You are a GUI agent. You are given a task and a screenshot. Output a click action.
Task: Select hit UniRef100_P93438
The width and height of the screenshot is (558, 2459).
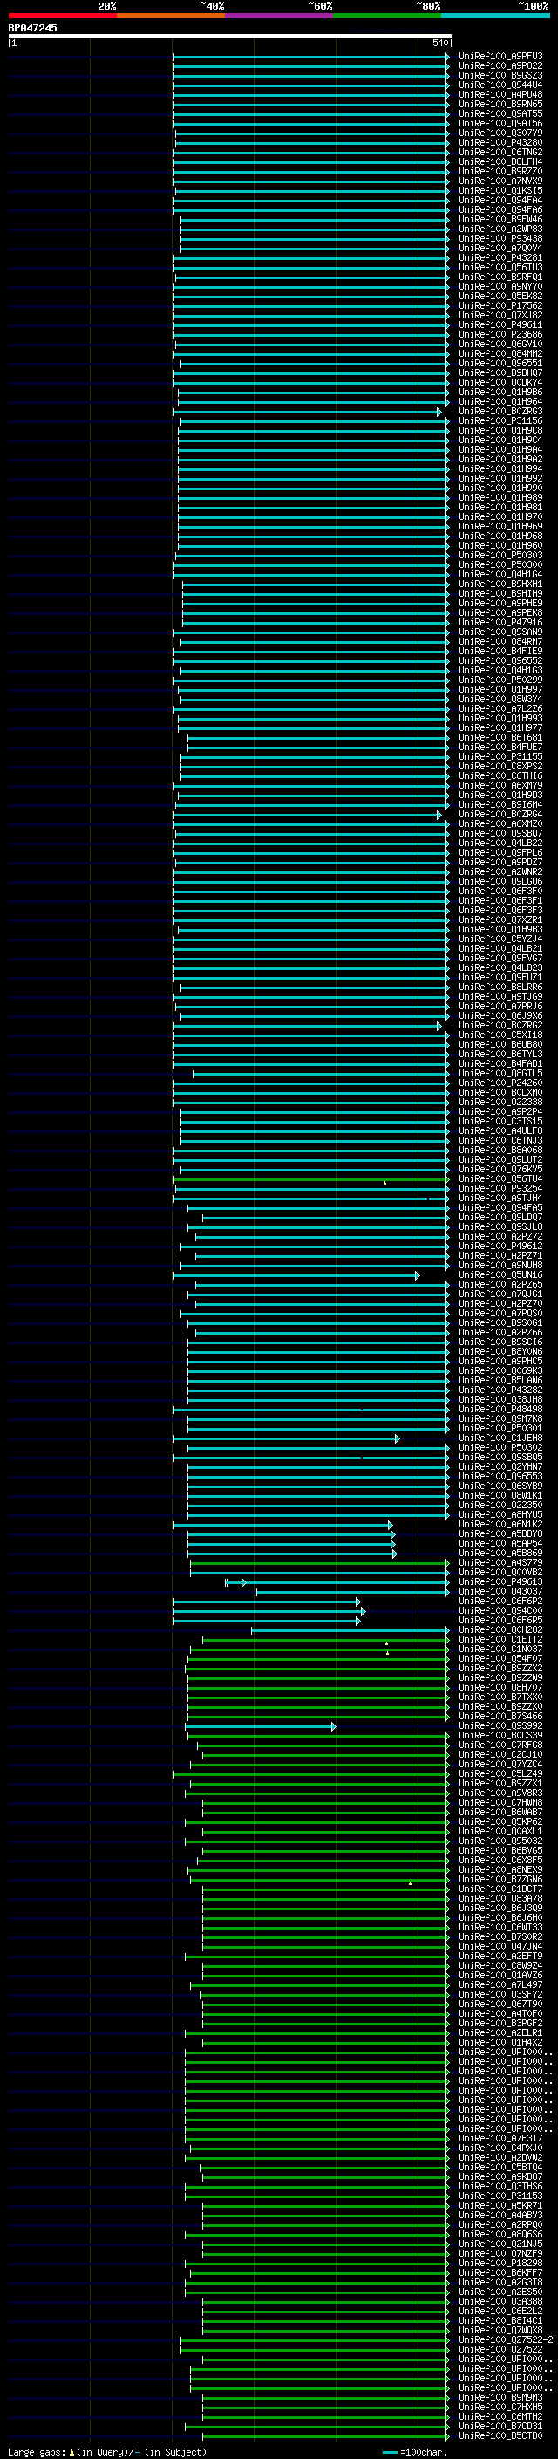pyautogui.click(x=500, y=239)
